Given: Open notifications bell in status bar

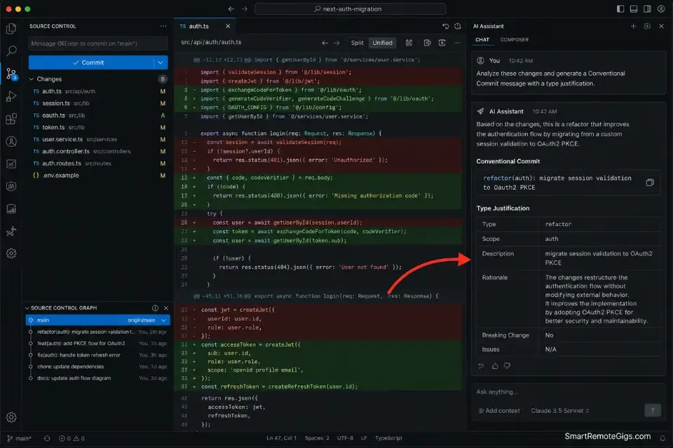Looking at the screenshot, I should [662, 438].
